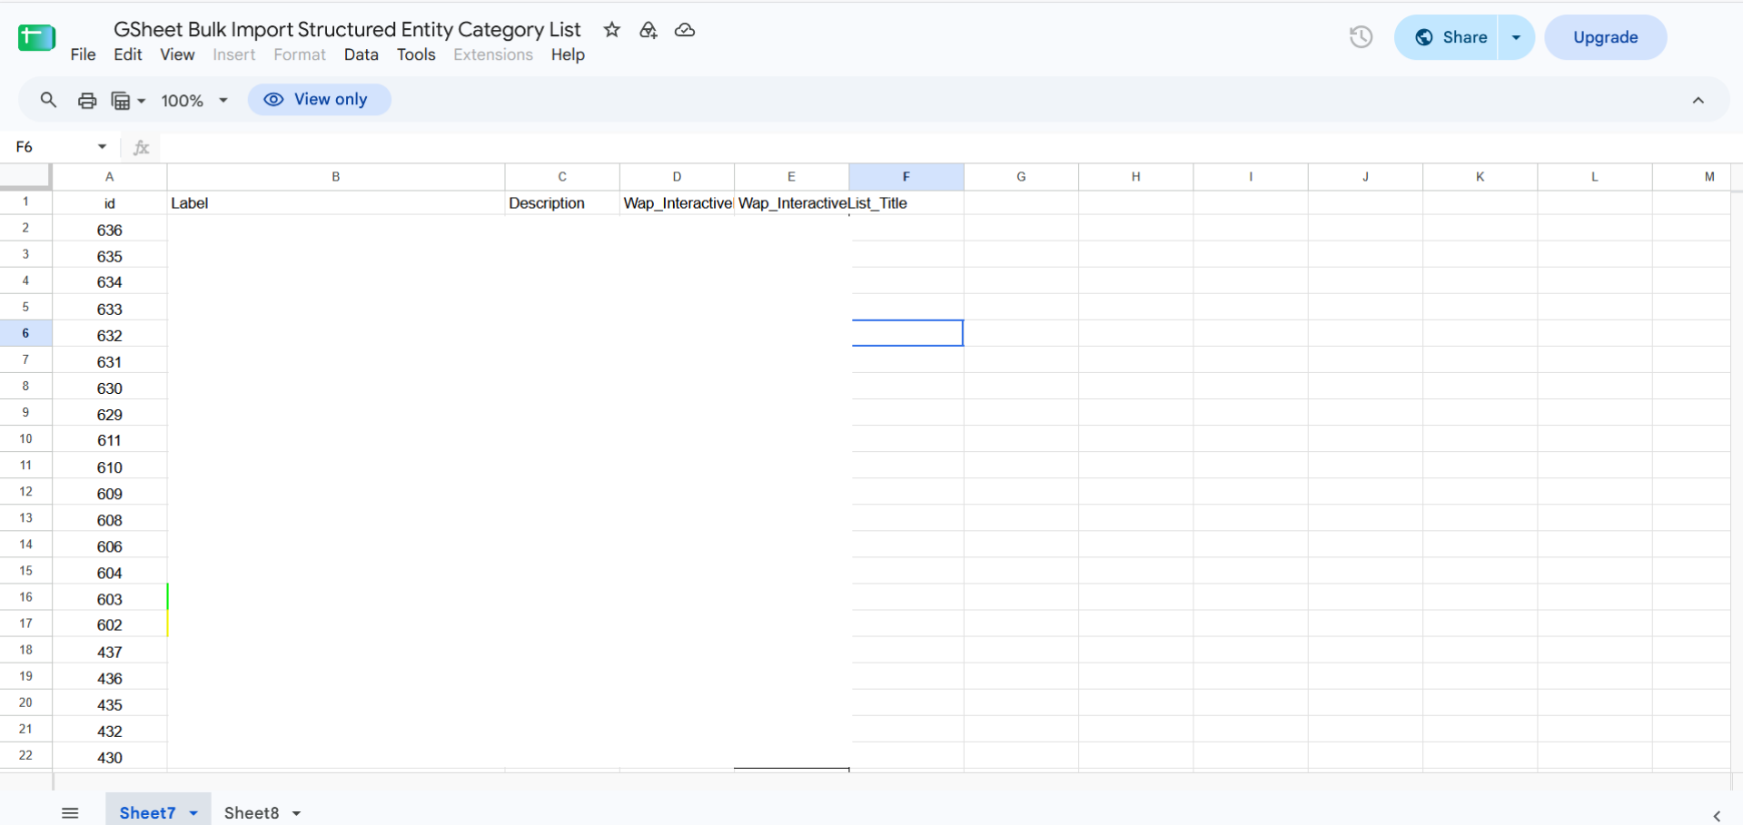This screenshot has width=1743, height=825.
Task: Select the cell containing 604
Action: point(109,573)
